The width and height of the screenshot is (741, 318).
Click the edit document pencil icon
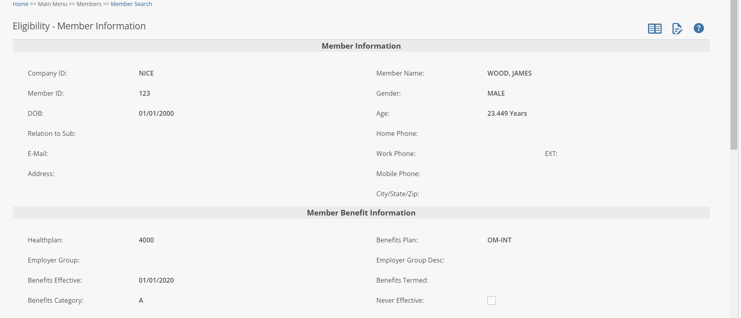tap(677, 29)
